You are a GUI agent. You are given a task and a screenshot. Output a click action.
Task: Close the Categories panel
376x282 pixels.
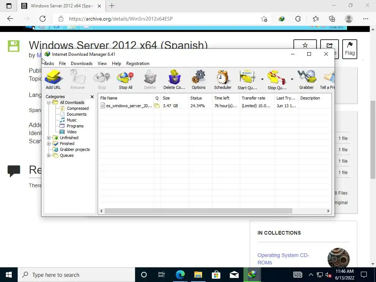coord(92,97)
